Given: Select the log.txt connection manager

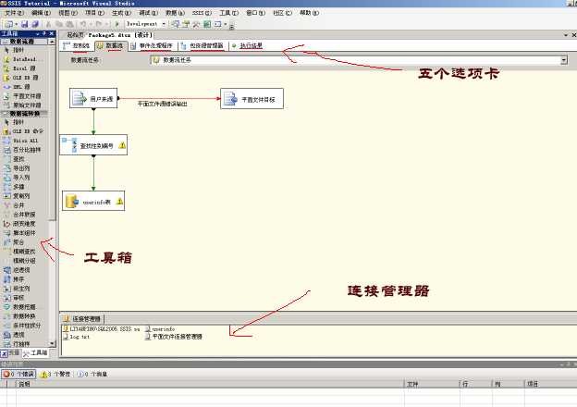Looking at the screenshot, I should pyautogui.click(x=76, y=337).
